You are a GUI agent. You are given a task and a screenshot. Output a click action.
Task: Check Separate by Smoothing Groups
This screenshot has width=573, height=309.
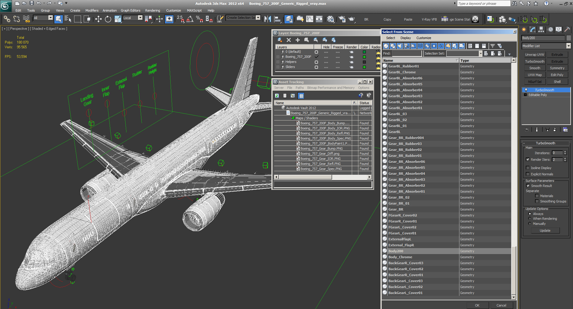point(537,201)
